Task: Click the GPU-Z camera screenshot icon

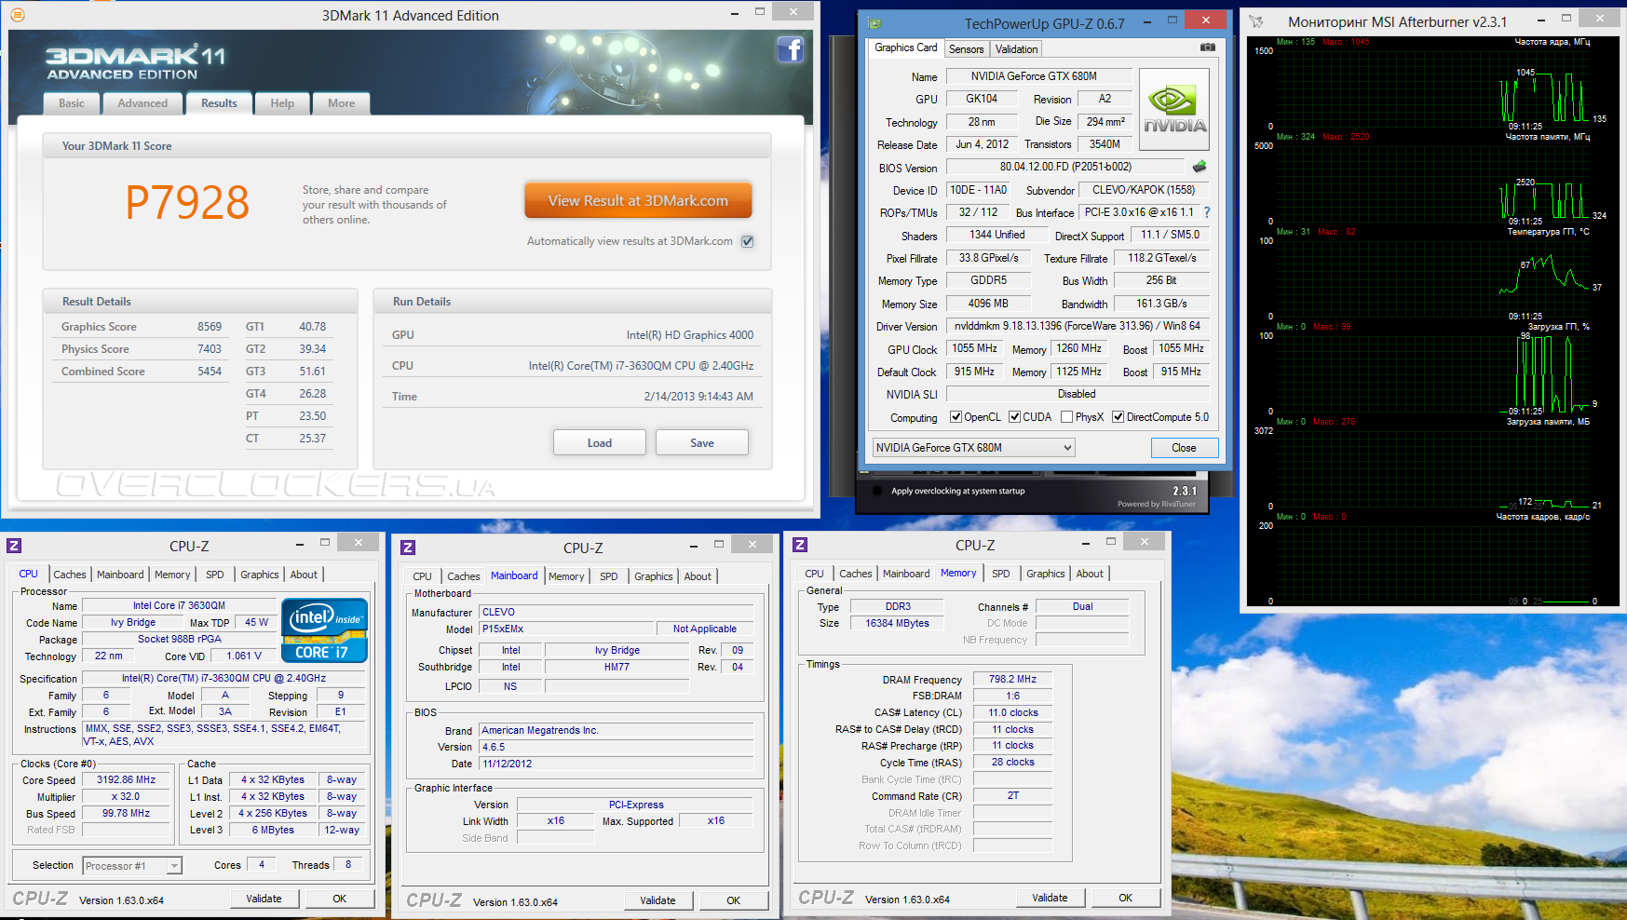Action: (1207, 47)
